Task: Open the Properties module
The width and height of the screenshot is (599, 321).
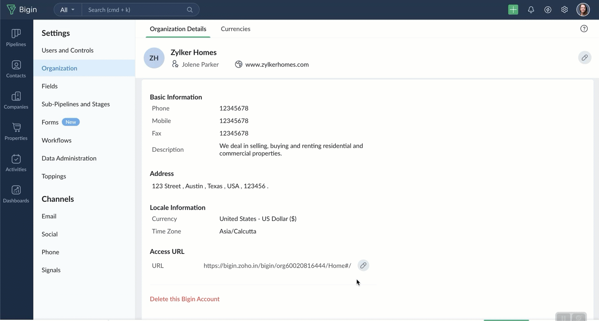Action: [x=16, y=131]
